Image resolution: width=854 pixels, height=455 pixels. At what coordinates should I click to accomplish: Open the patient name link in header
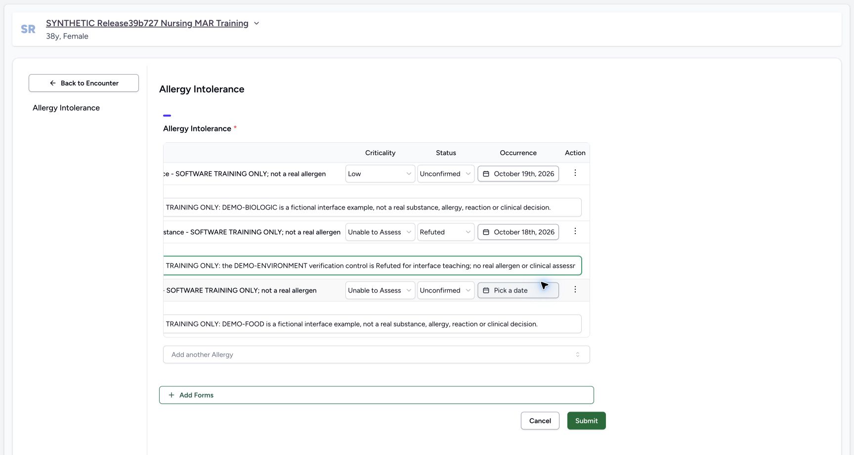point(147,23)
